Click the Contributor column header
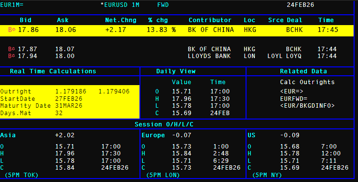The height and width of the screenshot is (182, 358). [x=210, y=20]
